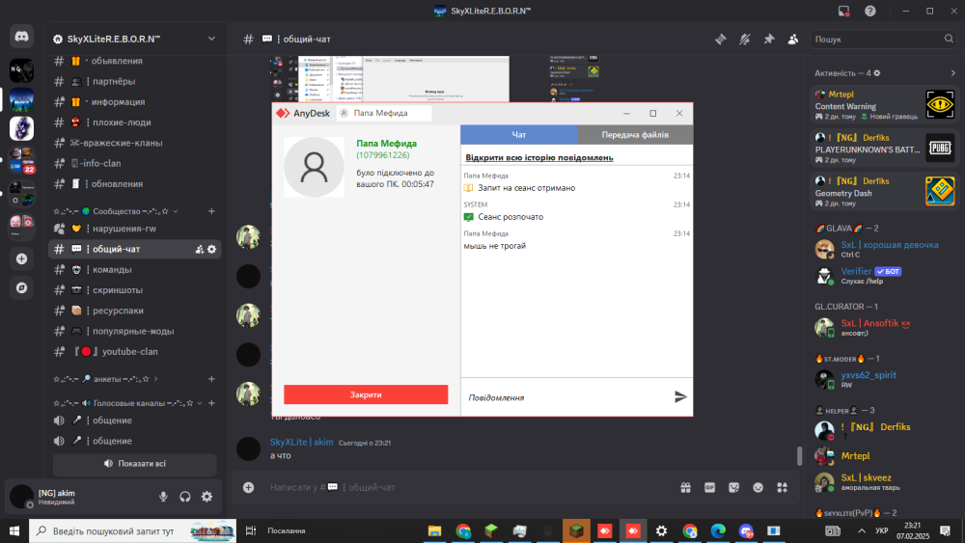Image resolution: width=965 pixels, height=543 pixels.
Task: Click the add a server plus icon
Action: [x=21, y=258]
